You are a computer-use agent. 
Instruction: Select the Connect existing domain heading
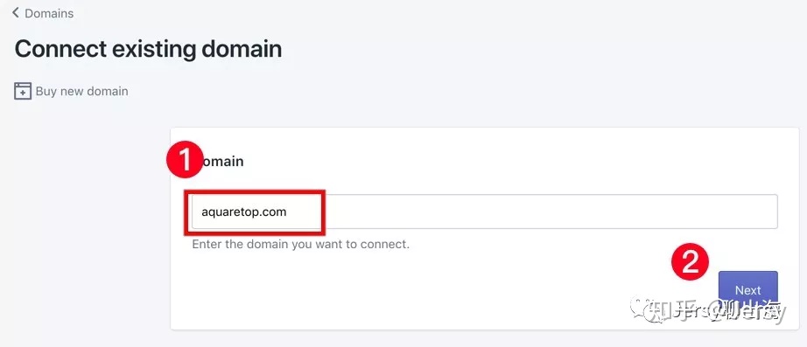pyautogui.click(x=148, y=49)
